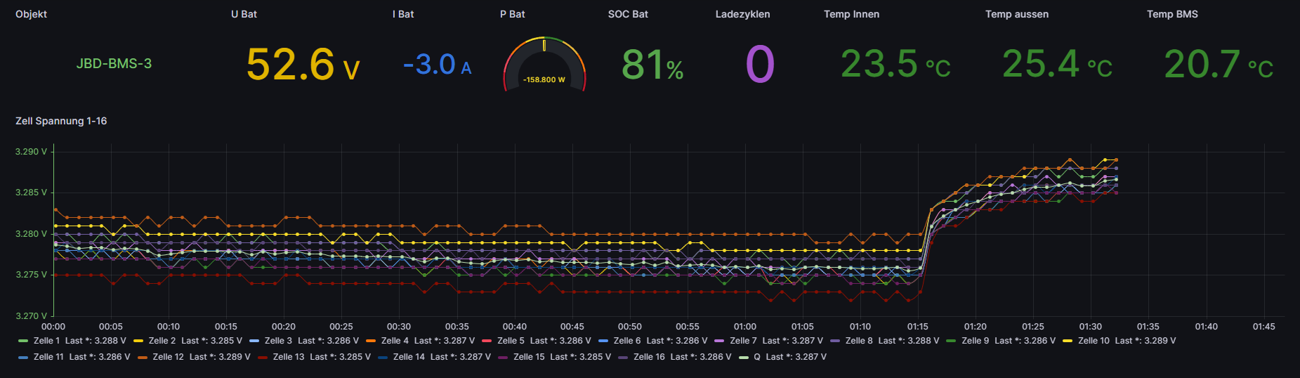Click the JBD-BMS-3 object name
Viewport: 1300px width, 378px height.
[114, 64]
